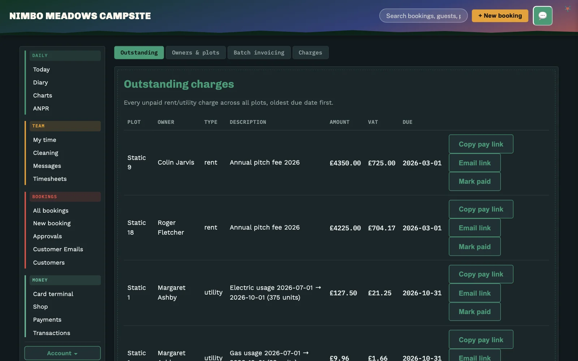Select the Batch invoicing tab

pyautogui.click(x=259, y=53)
